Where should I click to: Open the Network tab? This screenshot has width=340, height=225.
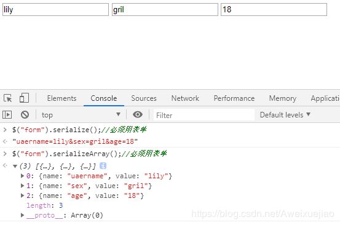185,98
